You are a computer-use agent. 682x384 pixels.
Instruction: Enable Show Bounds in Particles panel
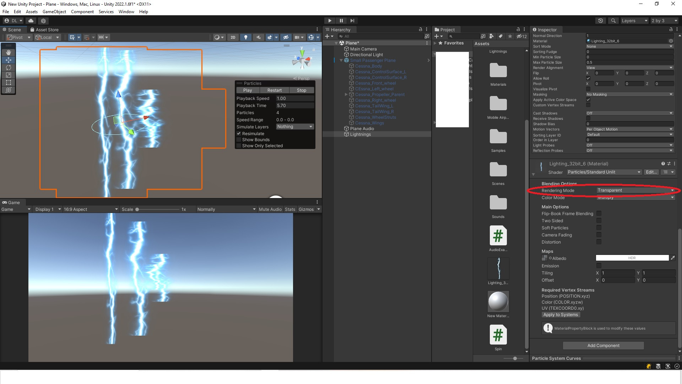click(x=239, y=140)
